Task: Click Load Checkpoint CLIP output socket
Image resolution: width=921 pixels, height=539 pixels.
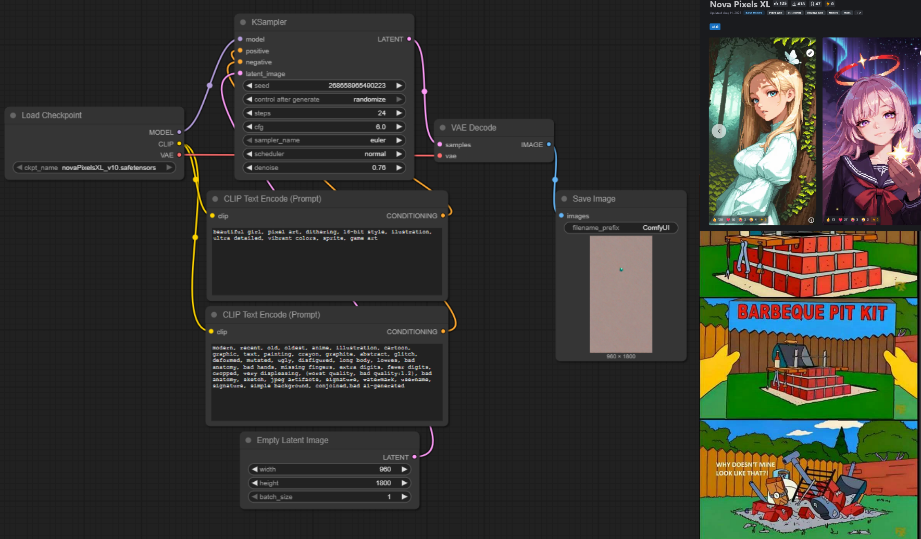Action: coord(179,144)
